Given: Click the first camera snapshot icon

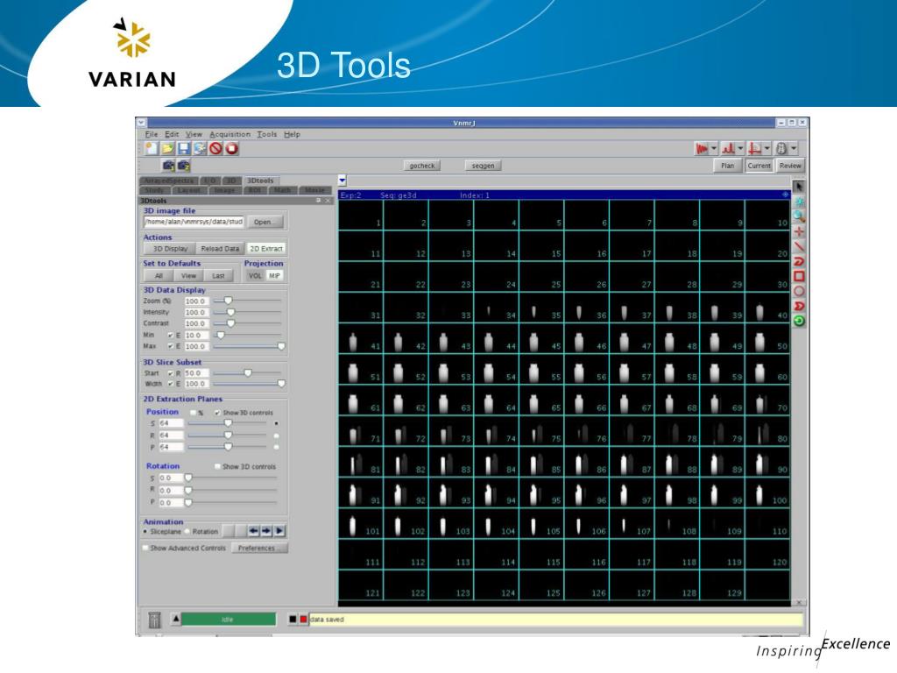Looking at the screenshot, I should 168,166.
